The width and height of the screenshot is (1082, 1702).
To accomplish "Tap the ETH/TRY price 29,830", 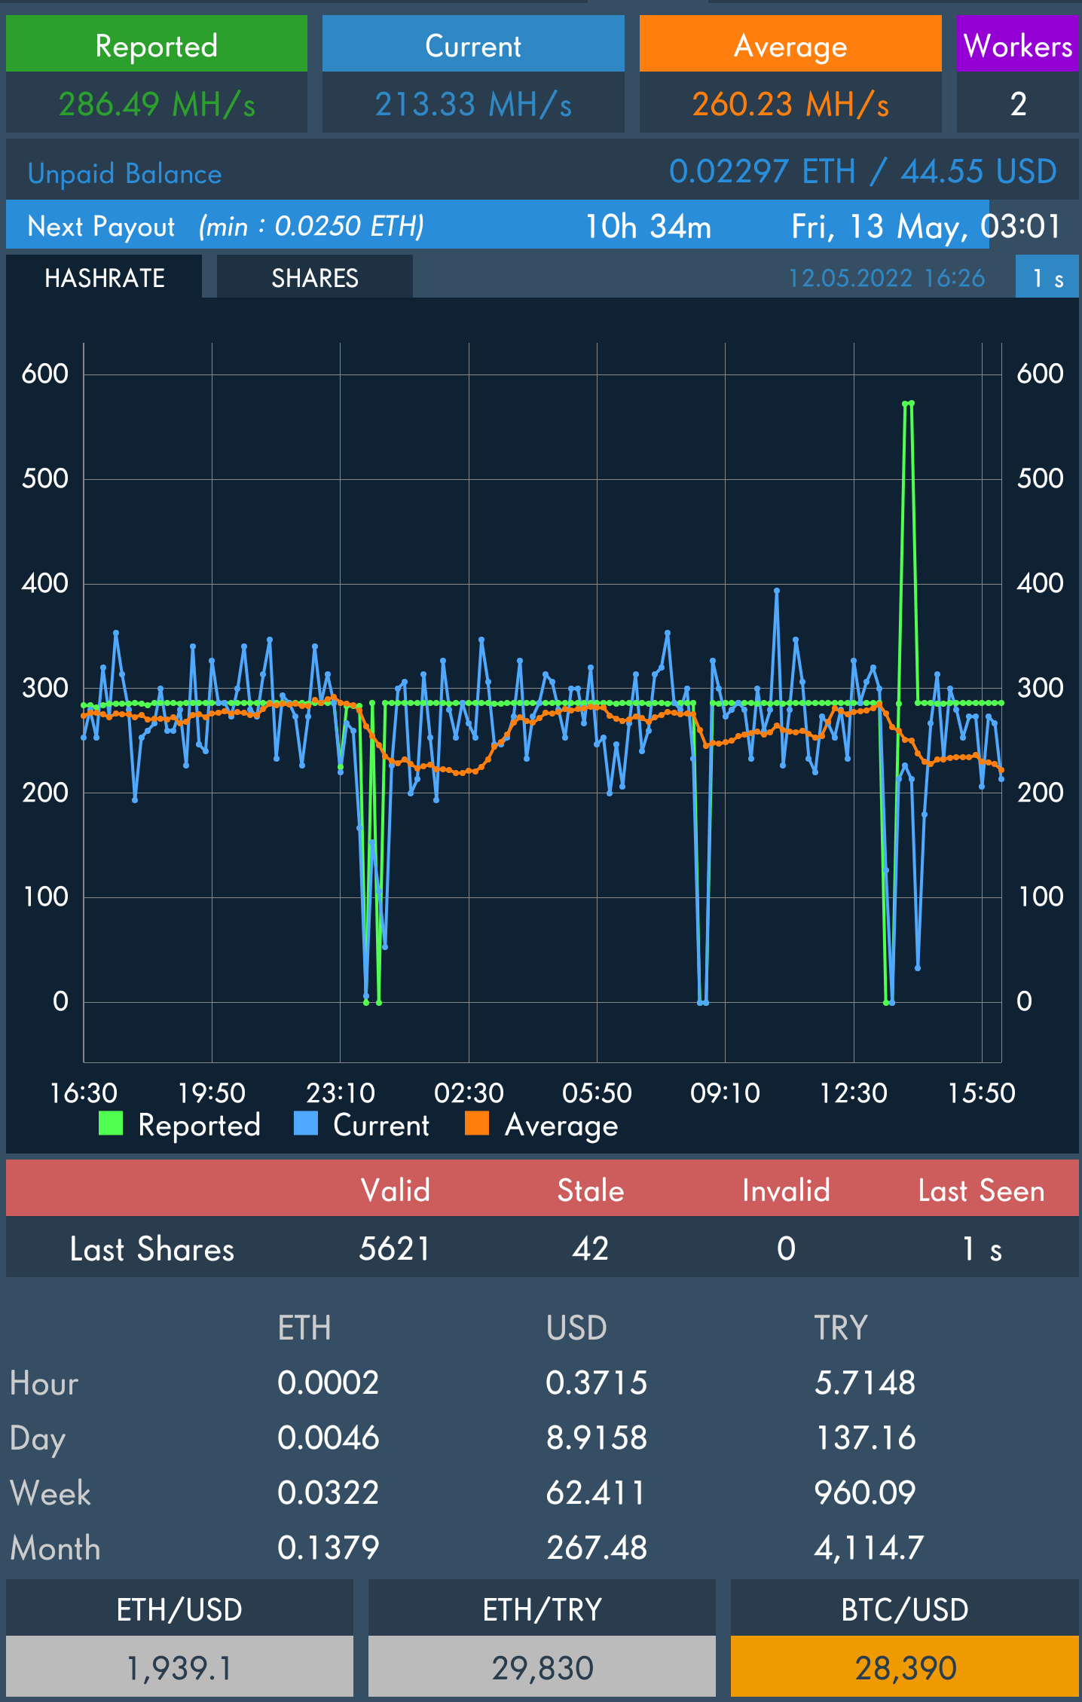I will tap(542, 1668).
